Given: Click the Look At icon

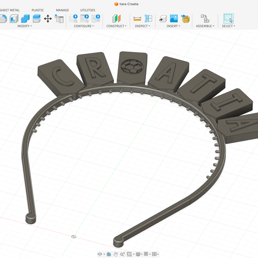Looking at the screenshot, I should coord(109,254).
